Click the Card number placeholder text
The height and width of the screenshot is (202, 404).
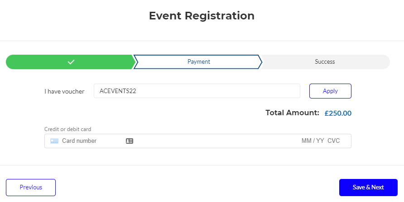pos(79,141)
